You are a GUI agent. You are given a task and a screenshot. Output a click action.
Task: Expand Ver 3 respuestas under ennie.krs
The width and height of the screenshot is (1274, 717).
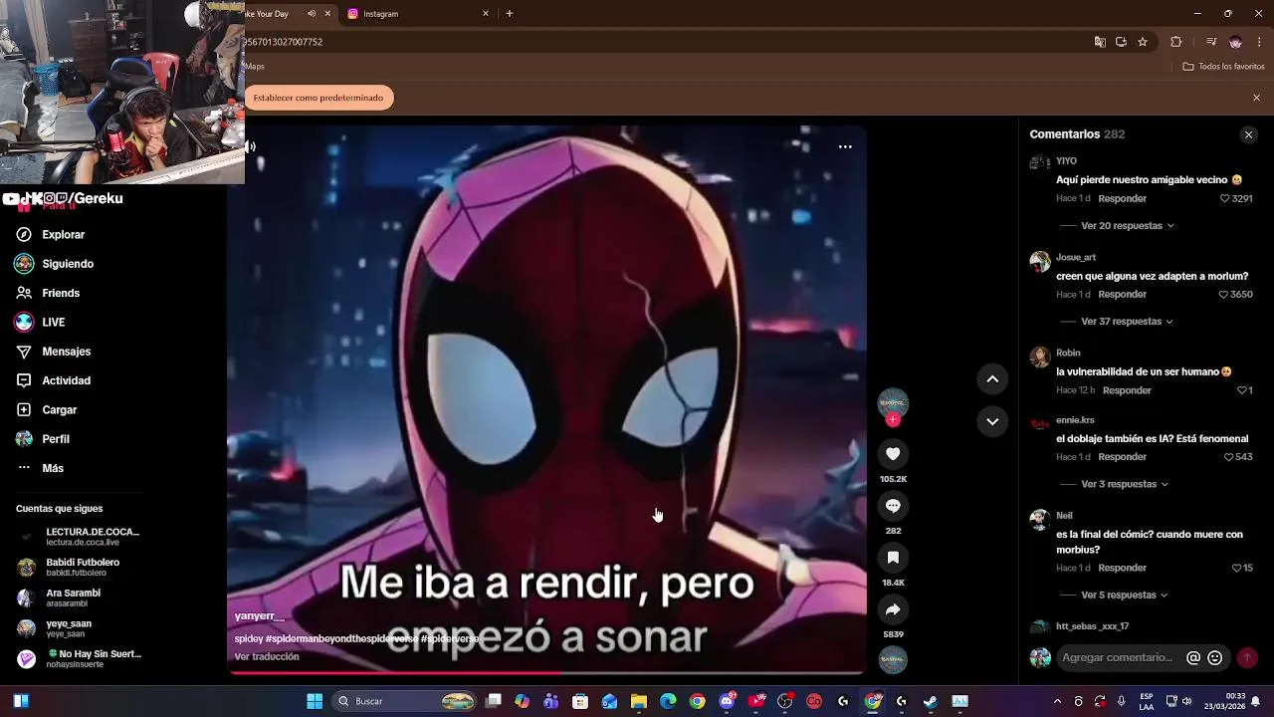[1125, 484]
